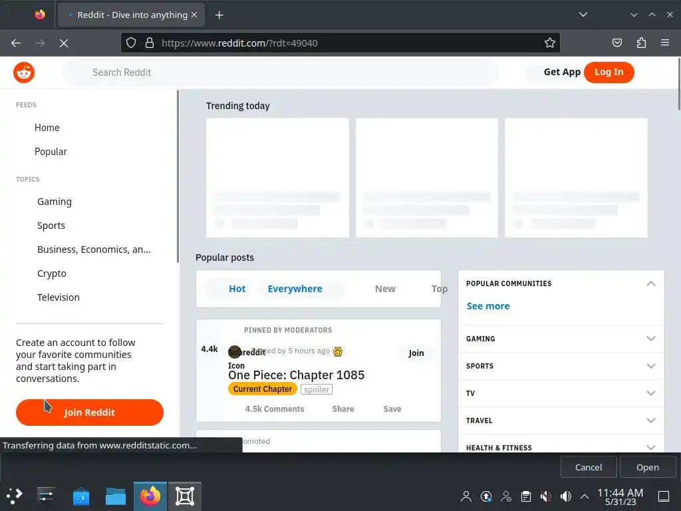The width and height of the screenshot is (681, 511).
Task: Open Business, Economics topic
Action: pyautogui.click(x=94, y=250)
